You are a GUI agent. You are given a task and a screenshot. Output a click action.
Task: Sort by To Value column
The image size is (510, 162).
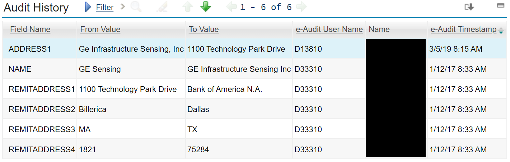tap(203, 29)
